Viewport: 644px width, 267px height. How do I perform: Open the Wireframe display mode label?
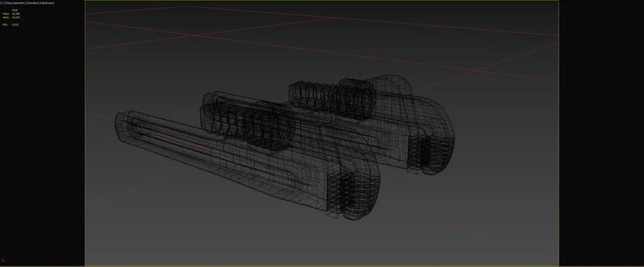click(x=47, y=3)
